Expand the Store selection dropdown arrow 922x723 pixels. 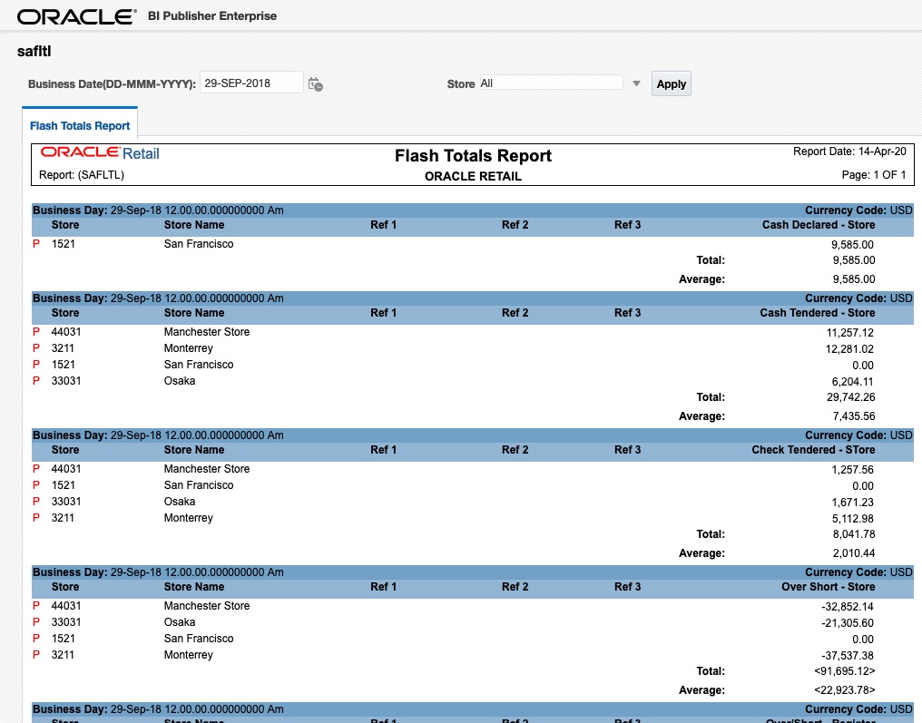634,82
